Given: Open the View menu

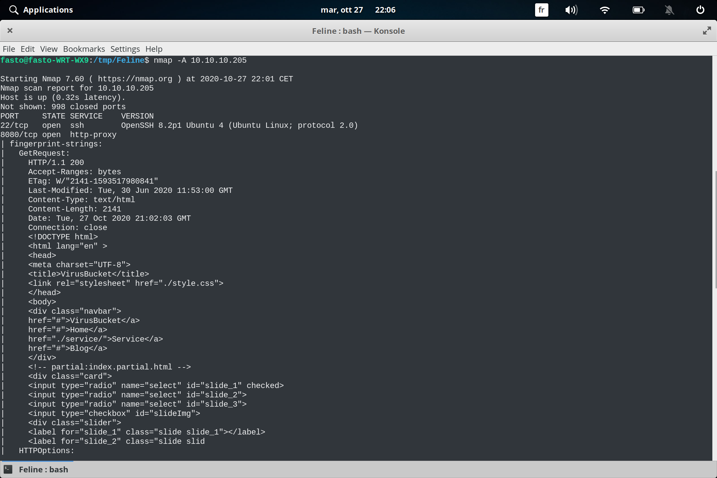Looking at the screenshot, I should click(48, 49).
